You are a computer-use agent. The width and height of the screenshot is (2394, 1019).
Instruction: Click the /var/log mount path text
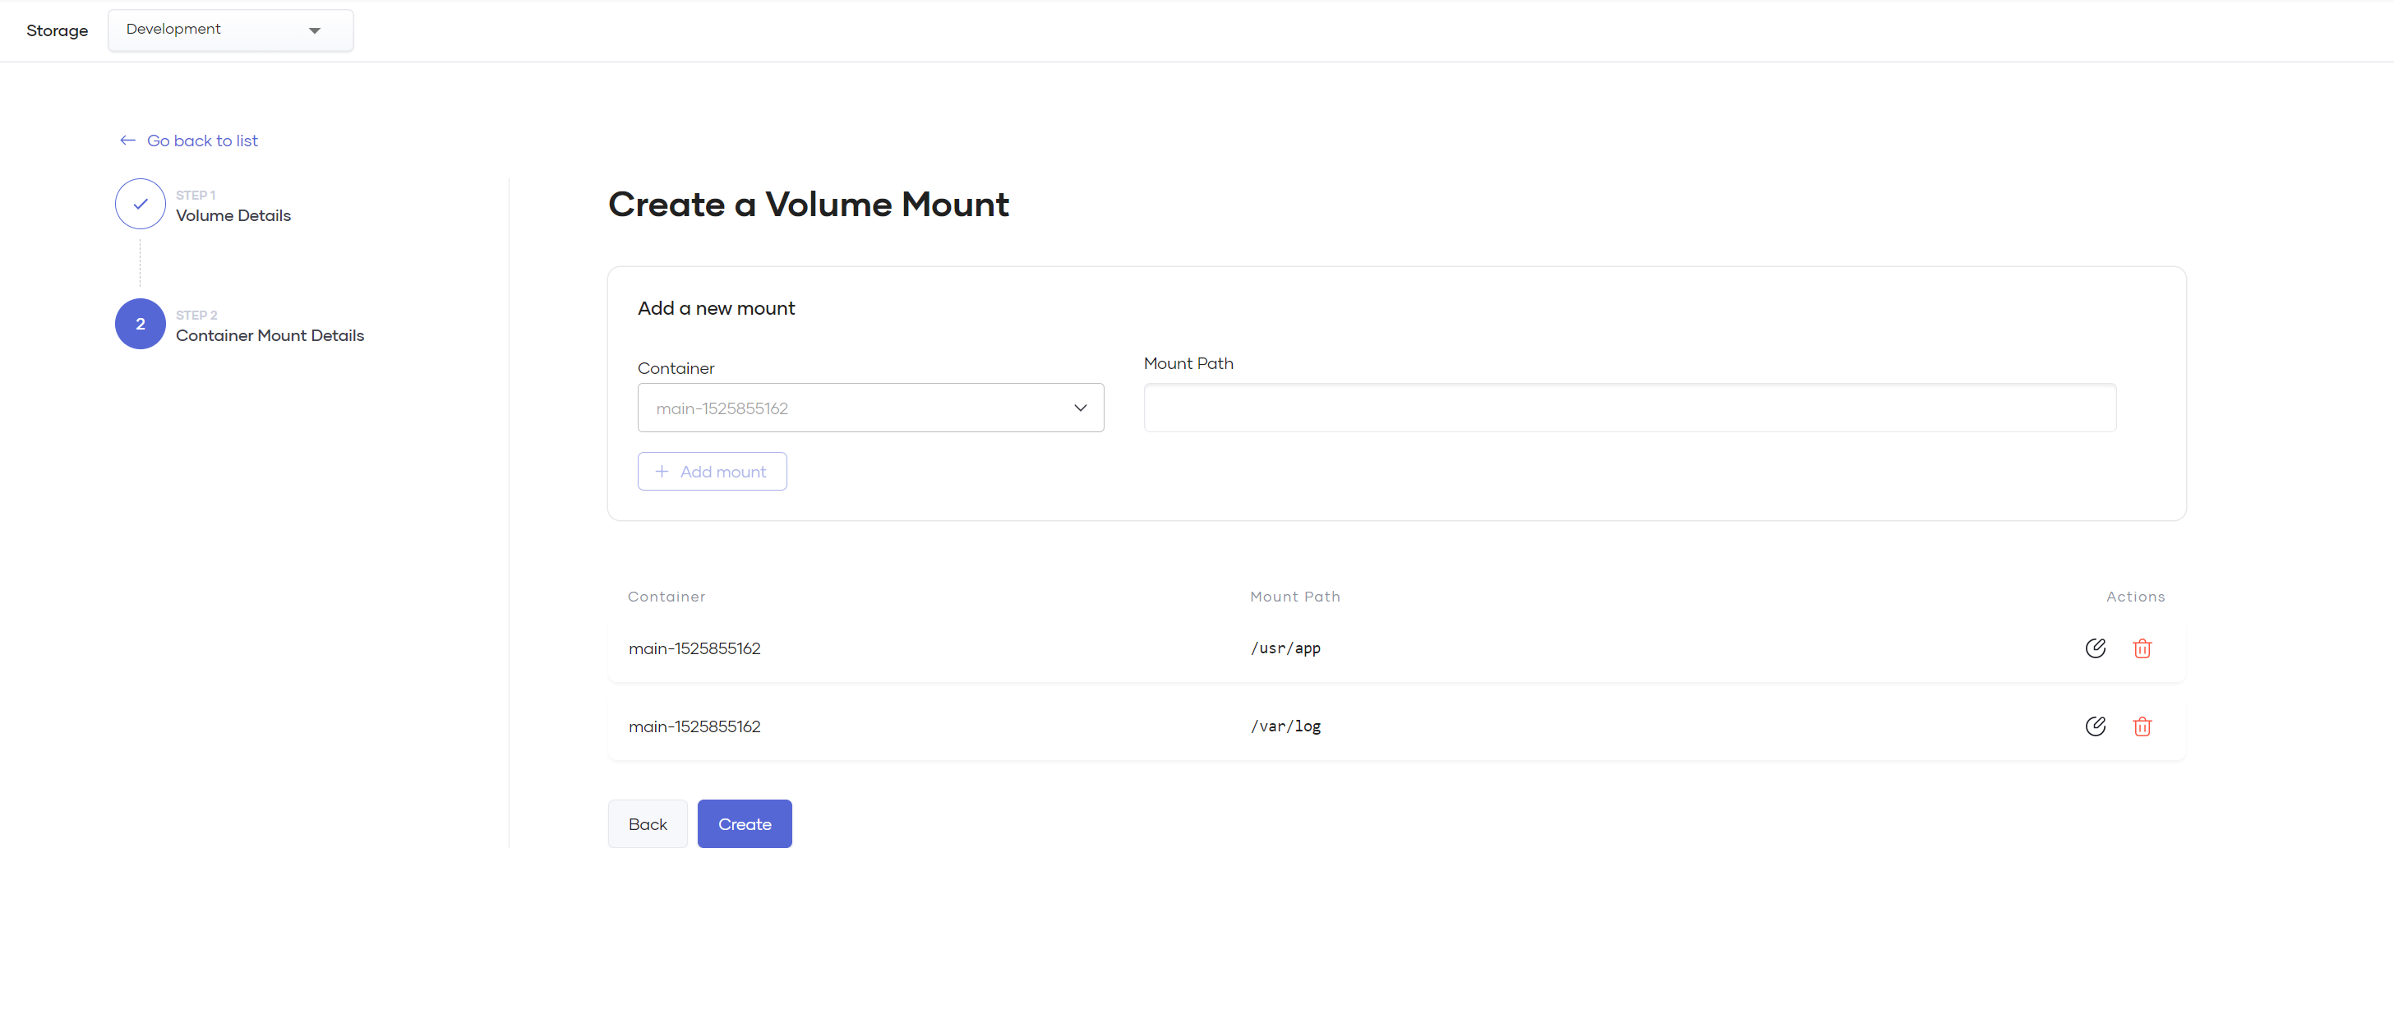1285,726
